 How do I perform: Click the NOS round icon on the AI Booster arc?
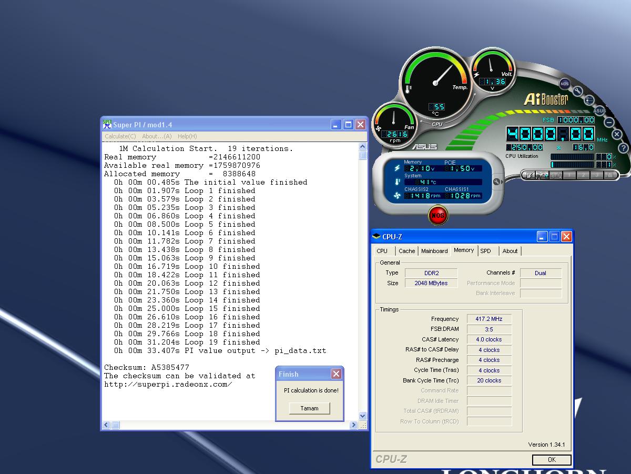565,84
